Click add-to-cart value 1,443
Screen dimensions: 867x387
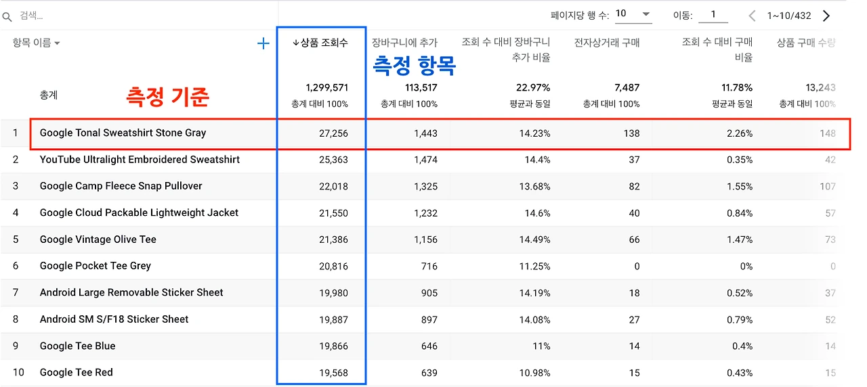pos(425,133)
